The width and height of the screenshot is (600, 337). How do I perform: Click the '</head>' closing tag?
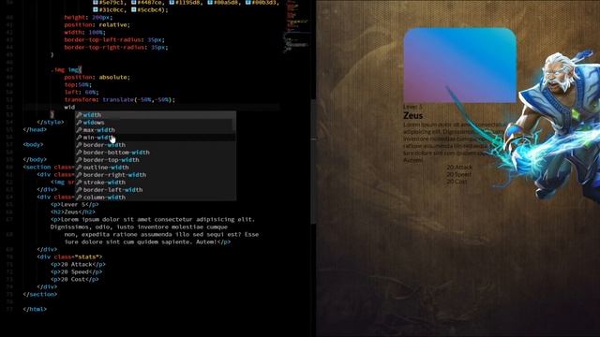click(35, 130)
